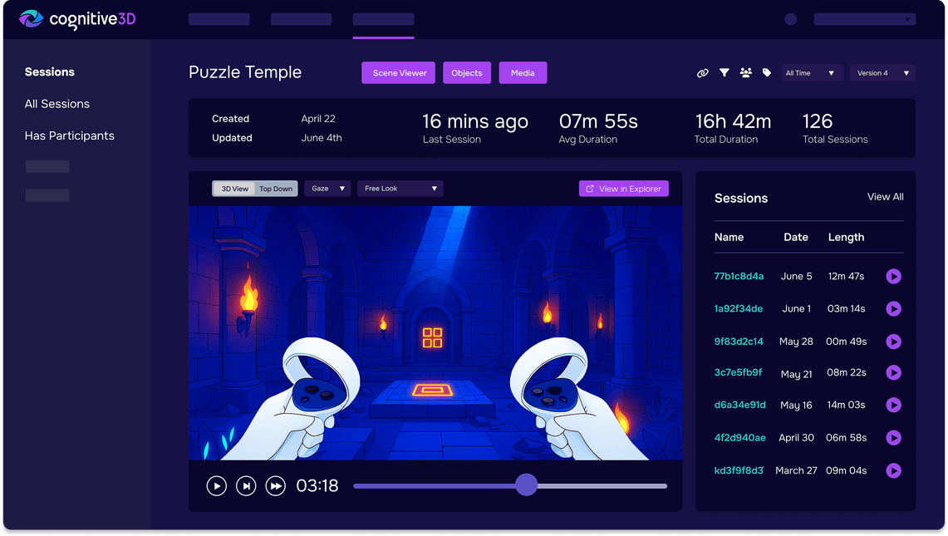Toggle the viewer back to 3D View
The image size is (948, 536).
(x=233, y=188)
